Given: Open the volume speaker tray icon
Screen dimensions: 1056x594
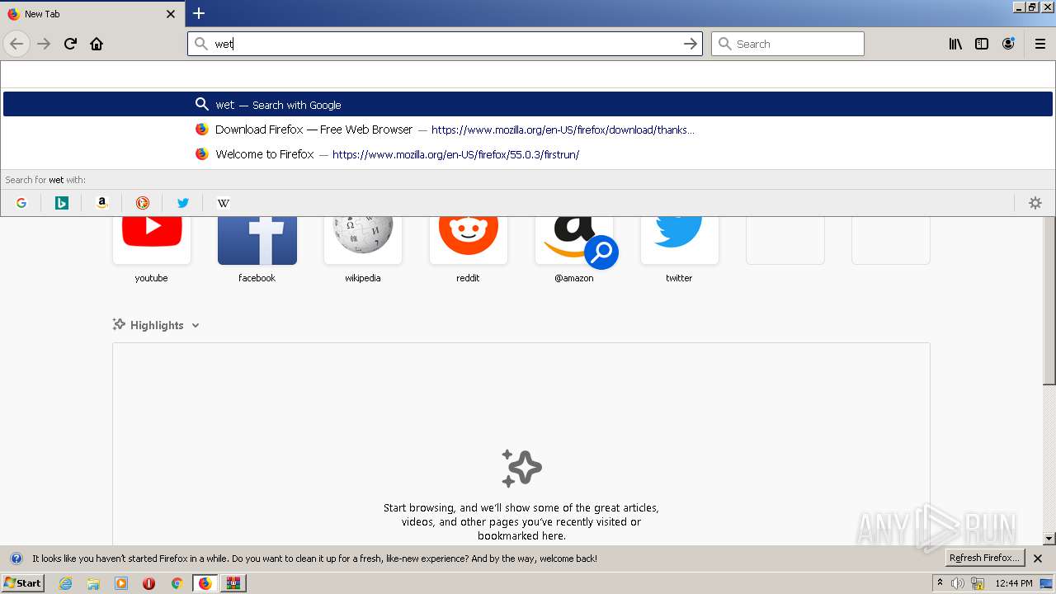Looking at the screenshot, I should (958, 583).
